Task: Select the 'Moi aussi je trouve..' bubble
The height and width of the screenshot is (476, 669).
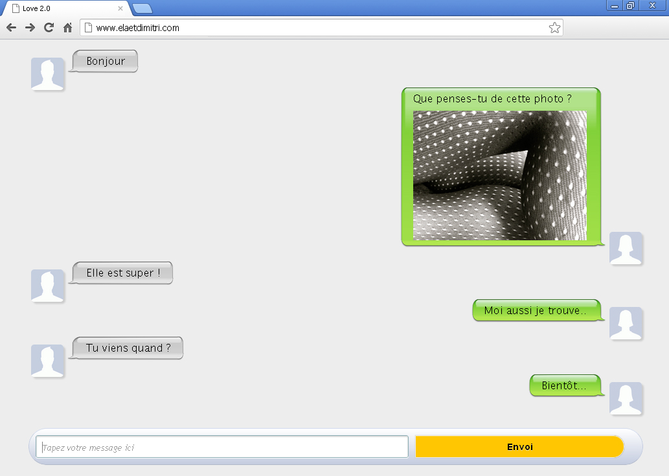Action: [x=537, y=310]
